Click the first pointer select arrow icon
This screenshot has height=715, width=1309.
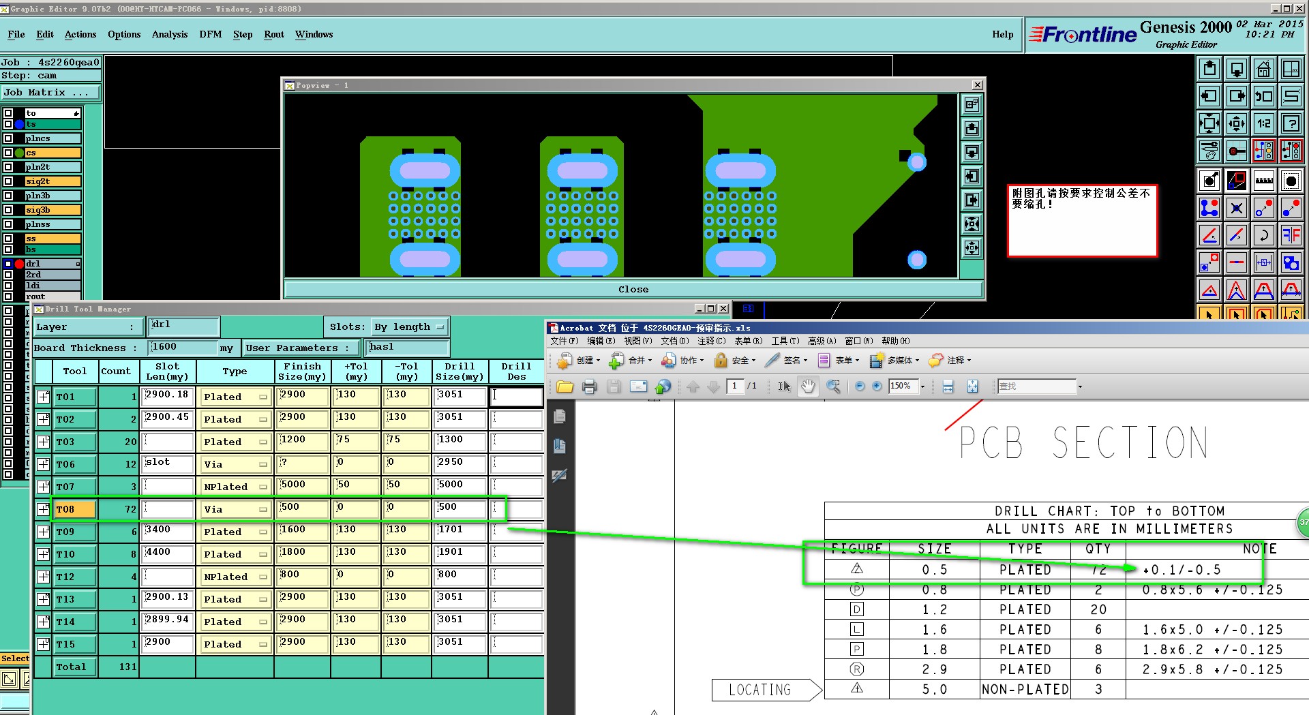pyautogui.click(x=1209, y=314)
